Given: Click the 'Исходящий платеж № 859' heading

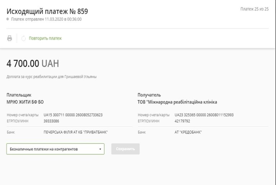Looking at the screenshot, I should pos(47,11).
